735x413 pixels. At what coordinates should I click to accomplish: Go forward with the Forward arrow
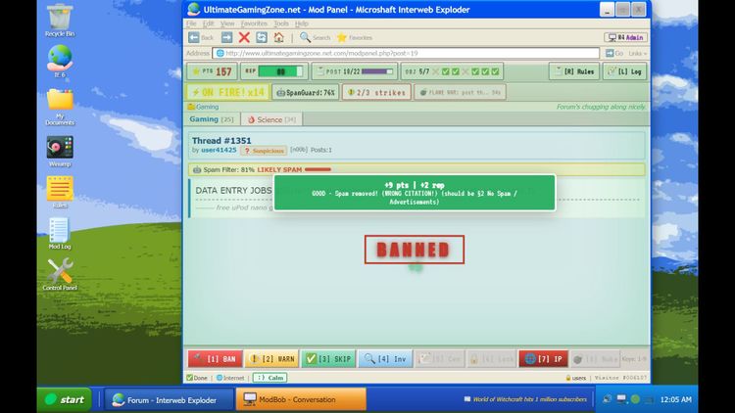pos(226,37)
